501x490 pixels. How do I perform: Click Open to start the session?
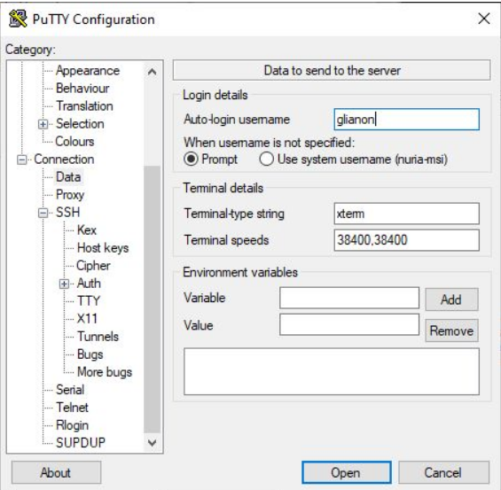pos(347,472)
